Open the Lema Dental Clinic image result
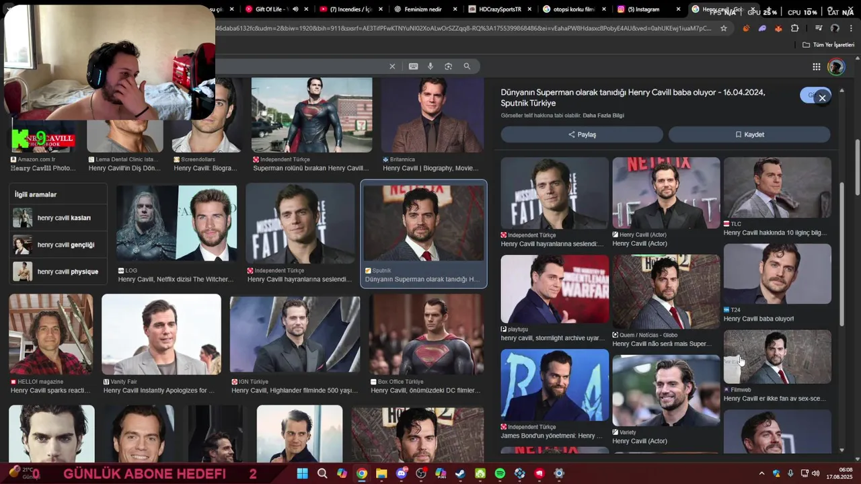The width and height of the screenshot is (861, 484). click(x=125, y=145)
